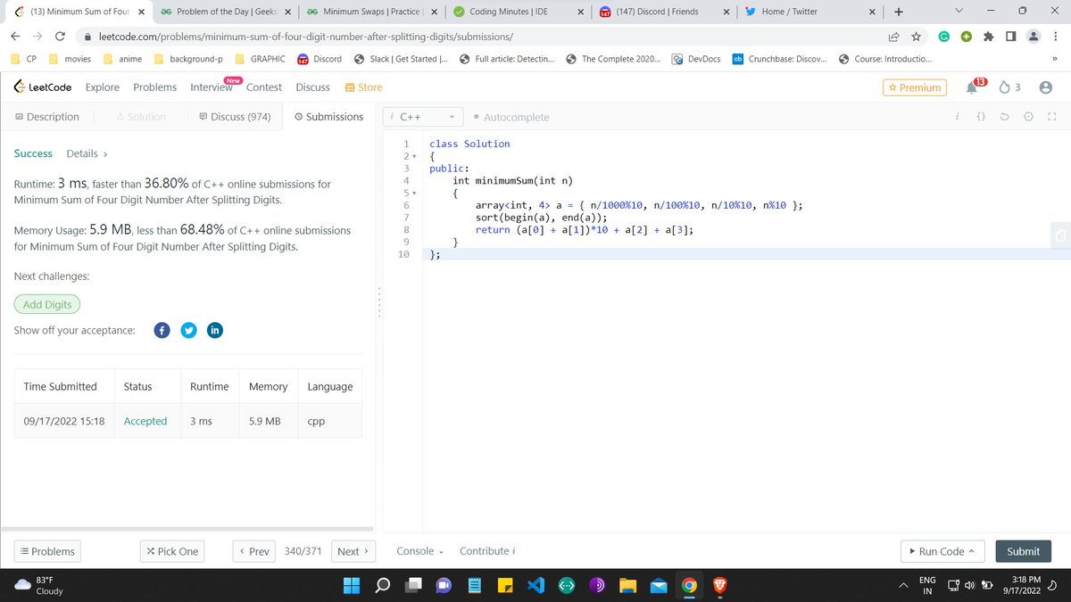Switch to Submissions tab
Viewport: 1071px width, 602px height.
coord(328,117)
